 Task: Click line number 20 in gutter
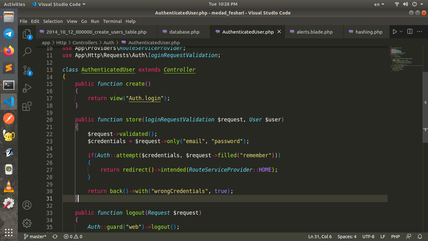49,120
